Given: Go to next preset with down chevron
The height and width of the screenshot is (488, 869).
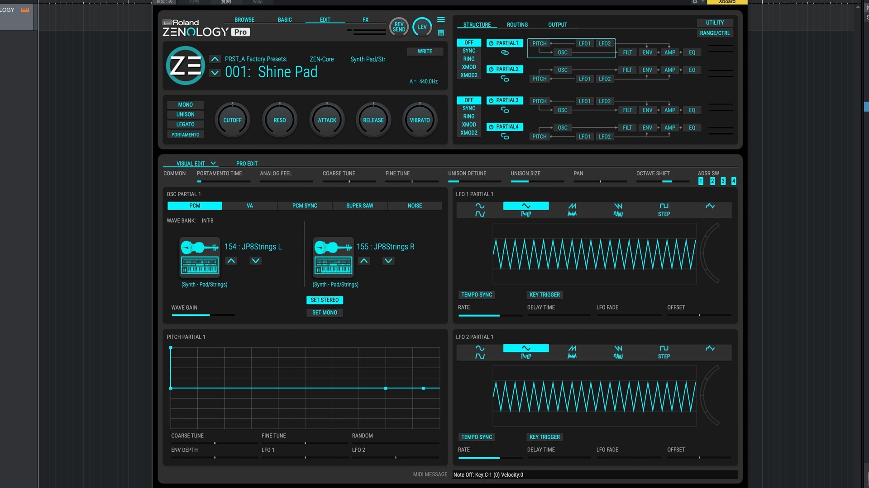Looking at the screenshot, I should coord(215,73).
